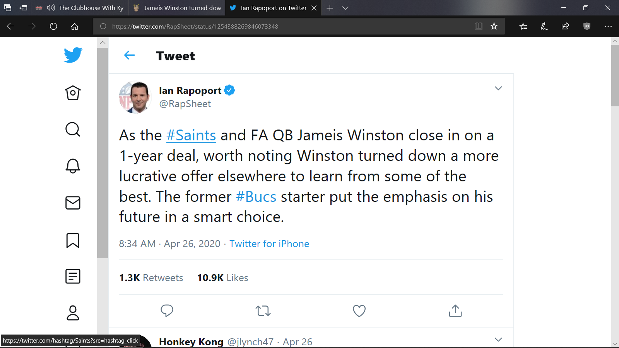Viewport: 619px width, 348px height.
Task: Open the Twitter for iPhone link
Action: pyautogui.click(x=269, y=244)
